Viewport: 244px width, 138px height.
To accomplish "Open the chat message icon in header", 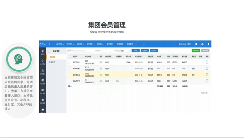I will tap(196, 44).
